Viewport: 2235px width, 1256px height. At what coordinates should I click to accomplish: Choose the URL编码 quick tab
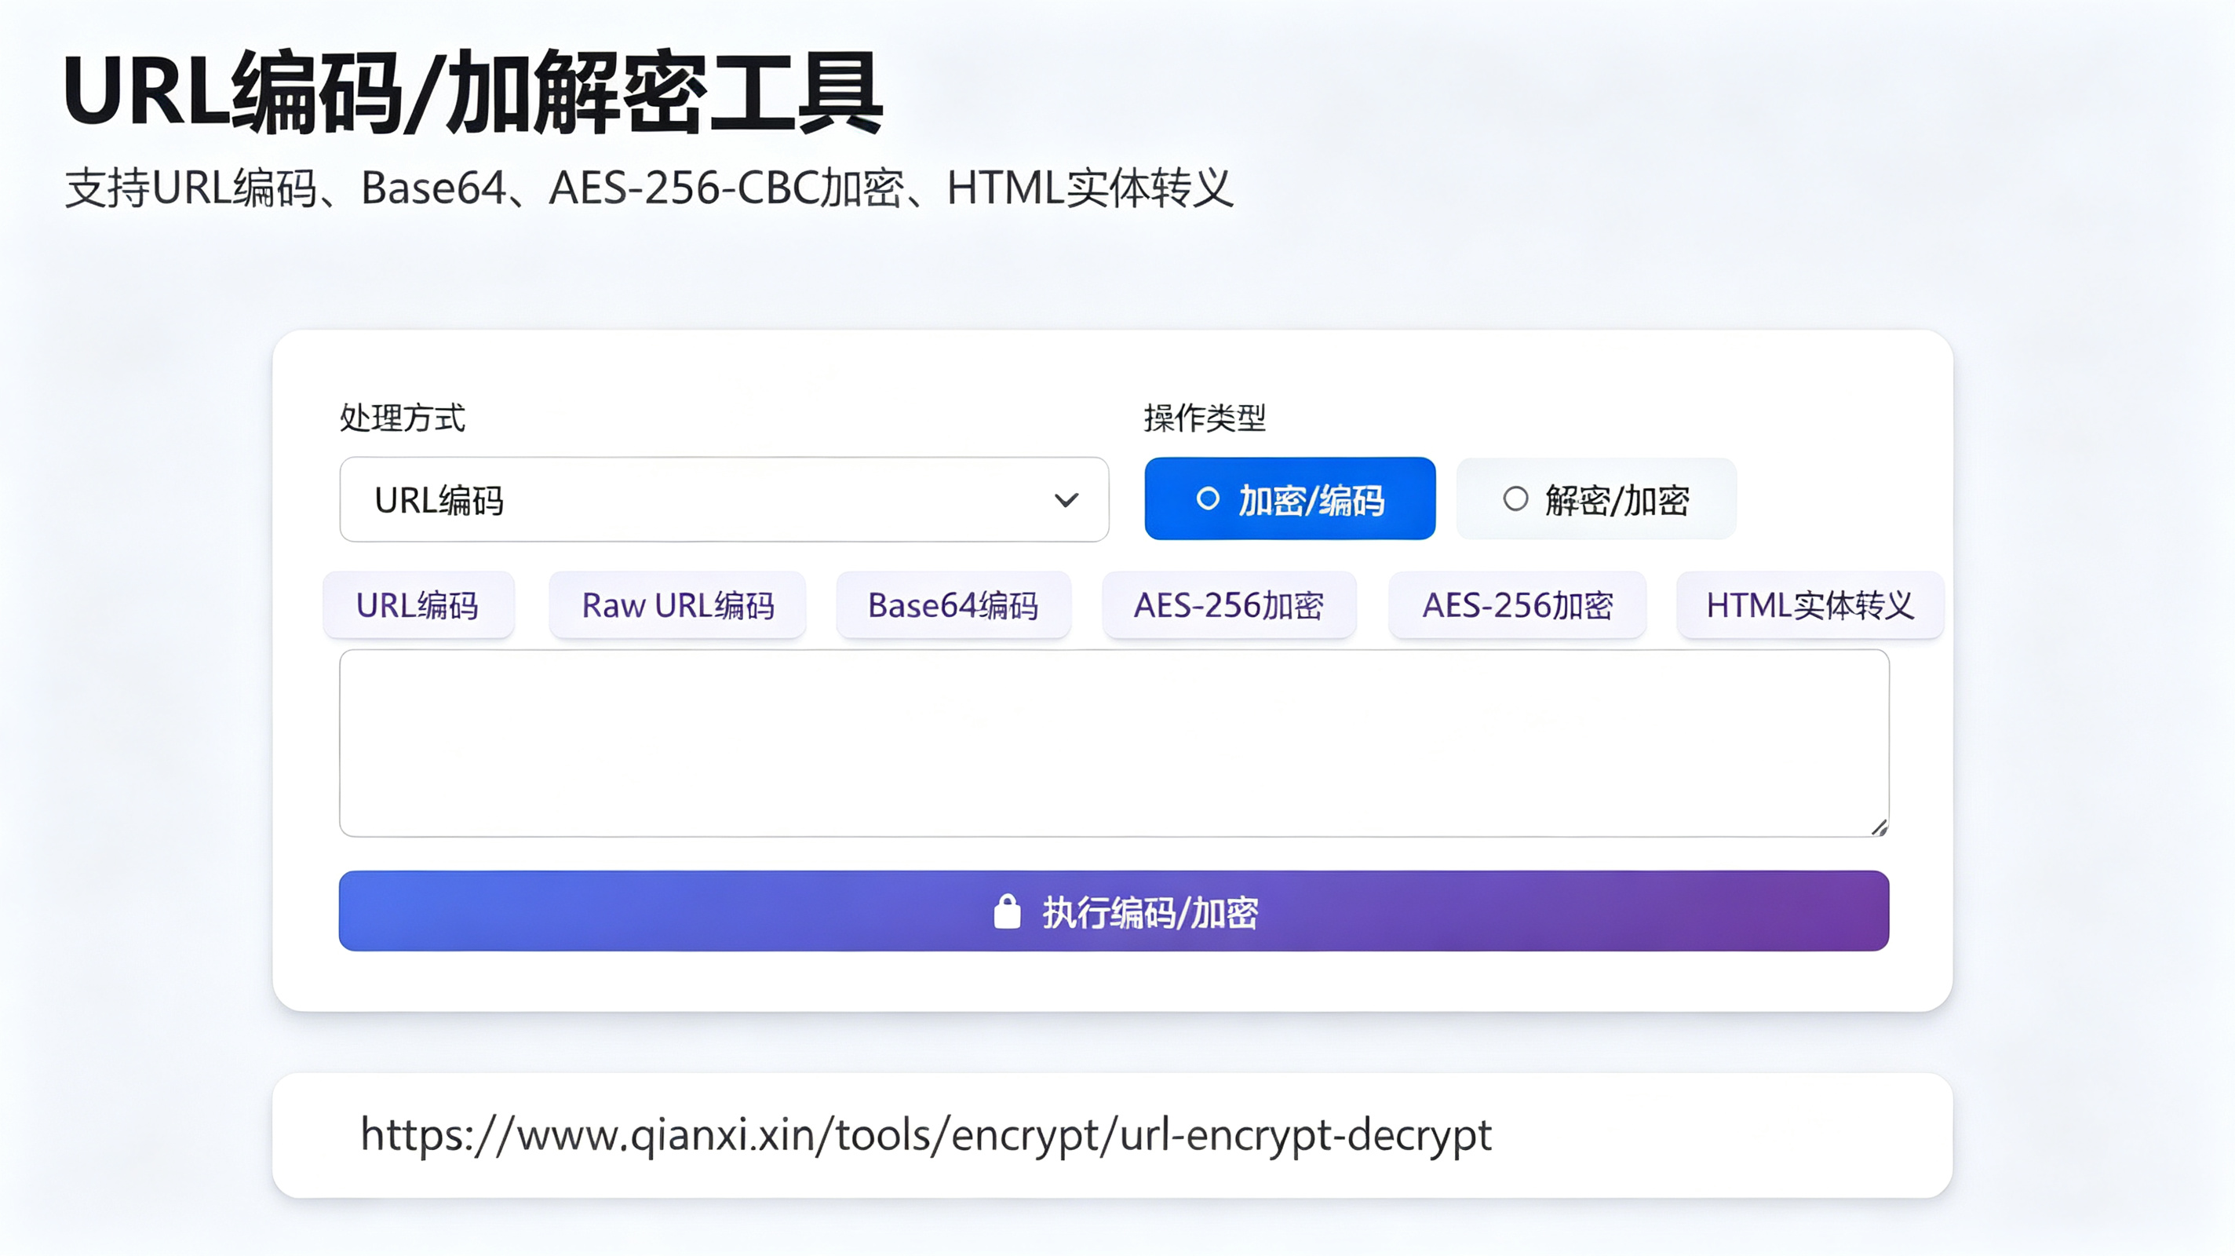[x=418, y=605]
